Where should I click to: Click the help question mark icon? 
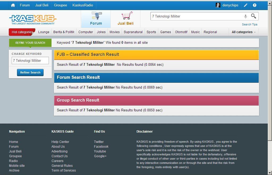pyautogui.click(x=254, y=5)
